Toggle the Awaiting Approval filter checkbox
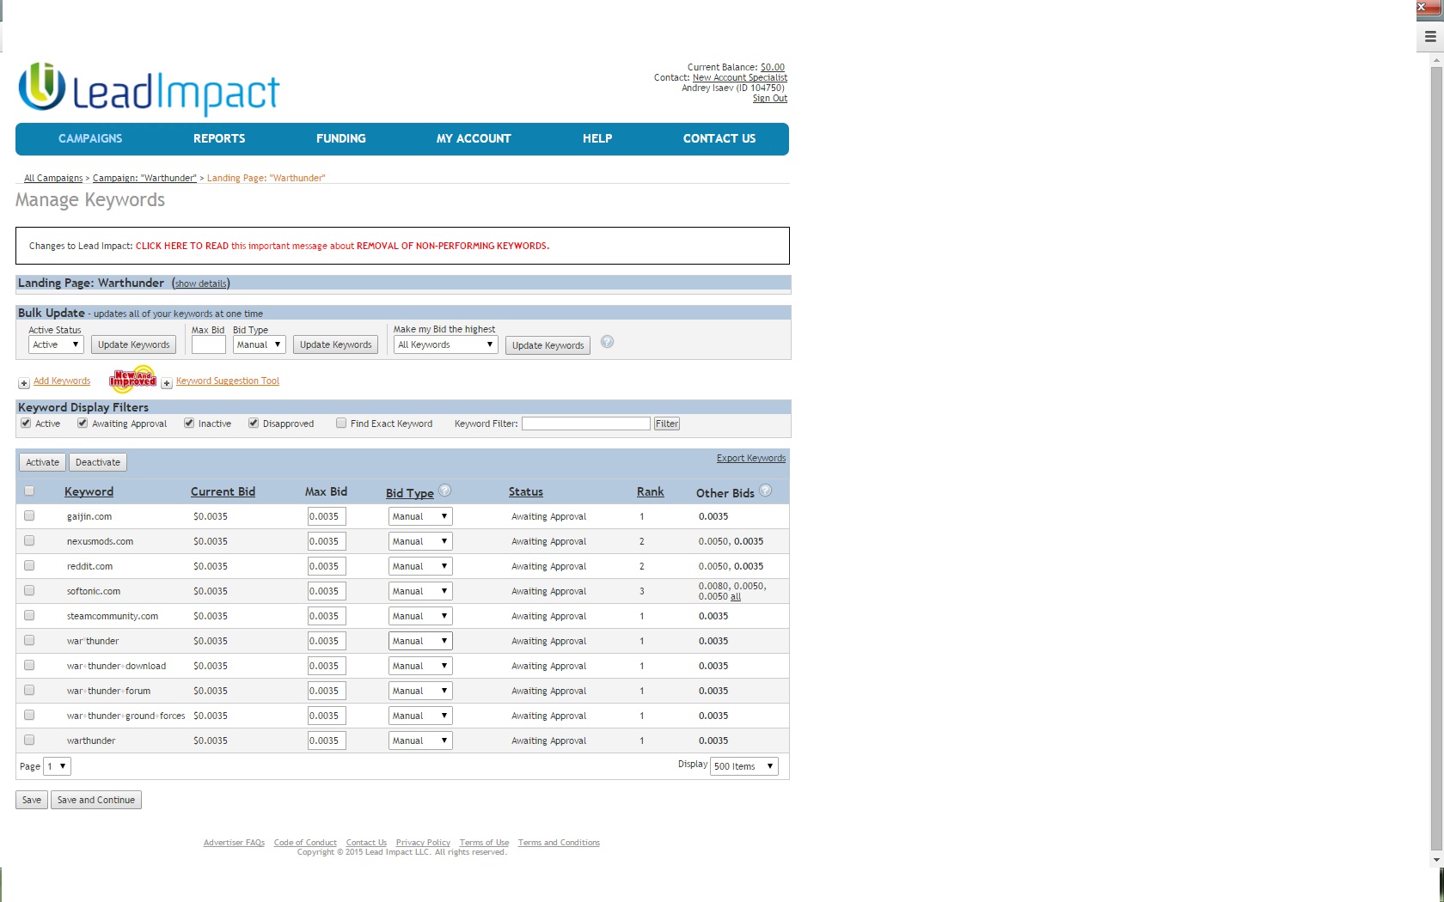Image resolution: width=1444 pixels, height=902 pixels. click(x=83, y=423)
